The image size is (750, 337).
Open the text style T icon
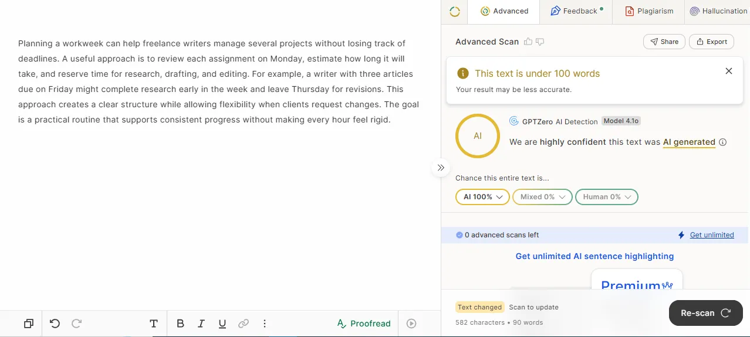(x=154, y=324)
